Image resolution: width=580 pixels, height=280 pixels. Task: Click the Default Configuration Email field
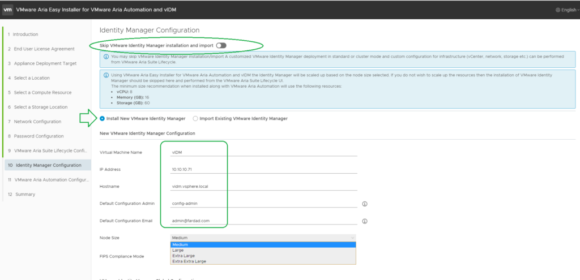tap(263, 221)
